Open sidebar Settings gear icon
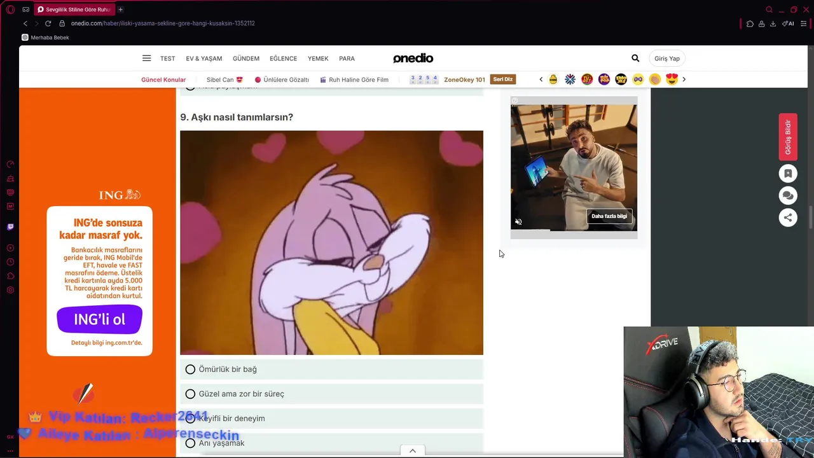 pos(10,290)
